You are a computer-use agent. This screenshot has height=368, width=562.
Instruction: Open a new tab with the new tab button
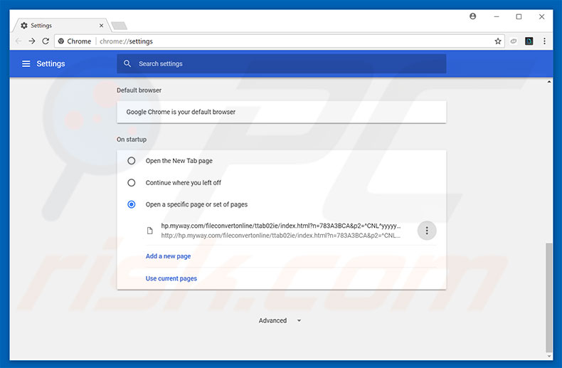tap(119, 26)
